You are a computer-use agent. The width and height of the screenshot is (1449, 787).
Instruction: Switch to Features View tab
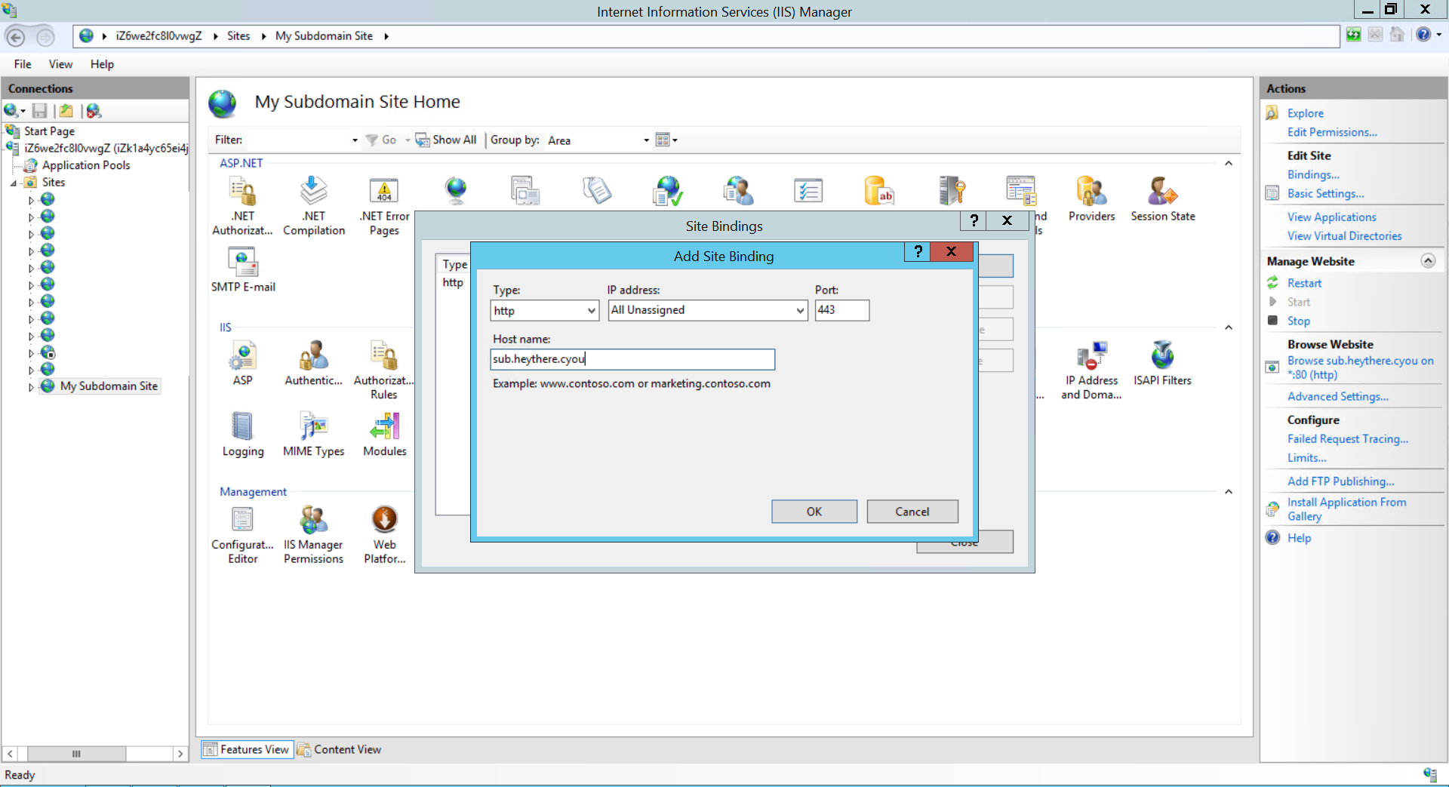click(247, 749)
